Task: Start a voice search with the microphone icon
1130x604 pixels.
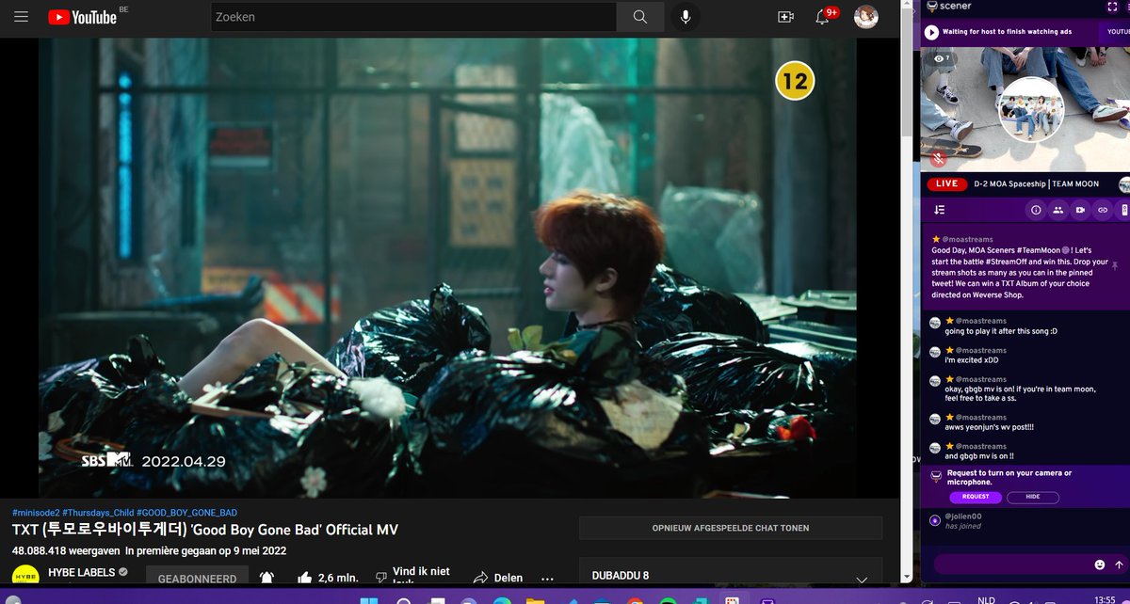Action: pos(685,16)
